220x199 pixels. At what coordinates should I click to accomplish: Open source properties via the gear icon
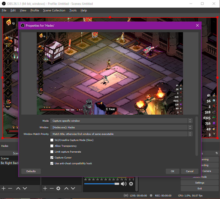59,188
